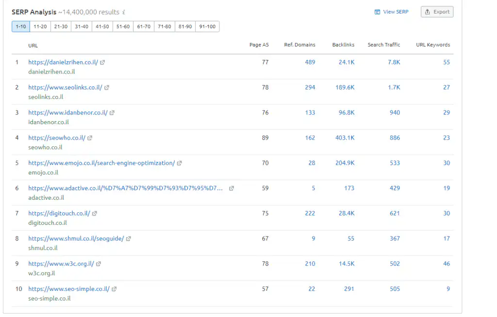Click external link icon beside seo-simple.co.il

pos(114,289)
